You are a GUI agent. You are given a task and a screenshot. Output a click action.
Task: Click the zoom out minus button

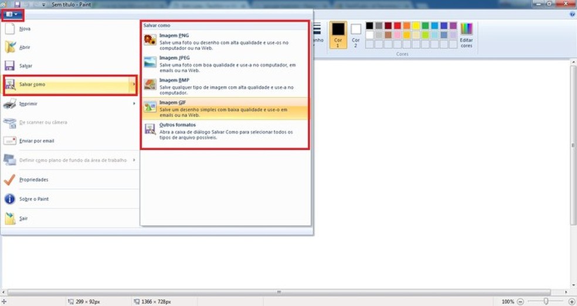[x=520, y=301]
